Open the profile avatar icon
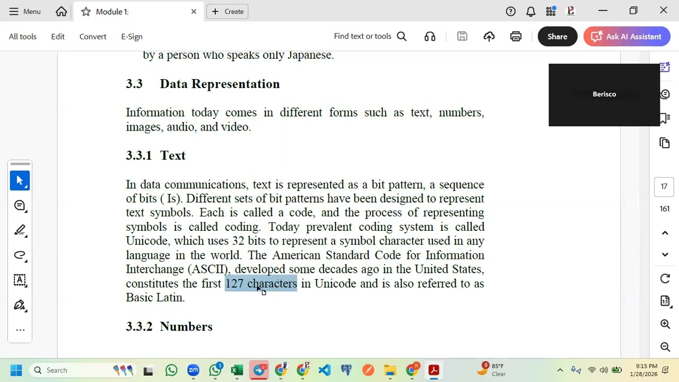The image size is (679, 382). tap(571, 11)
